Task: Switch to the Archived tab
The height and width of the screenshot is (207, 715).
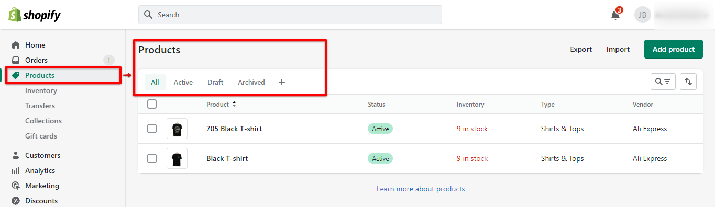Action: (251, 82)
